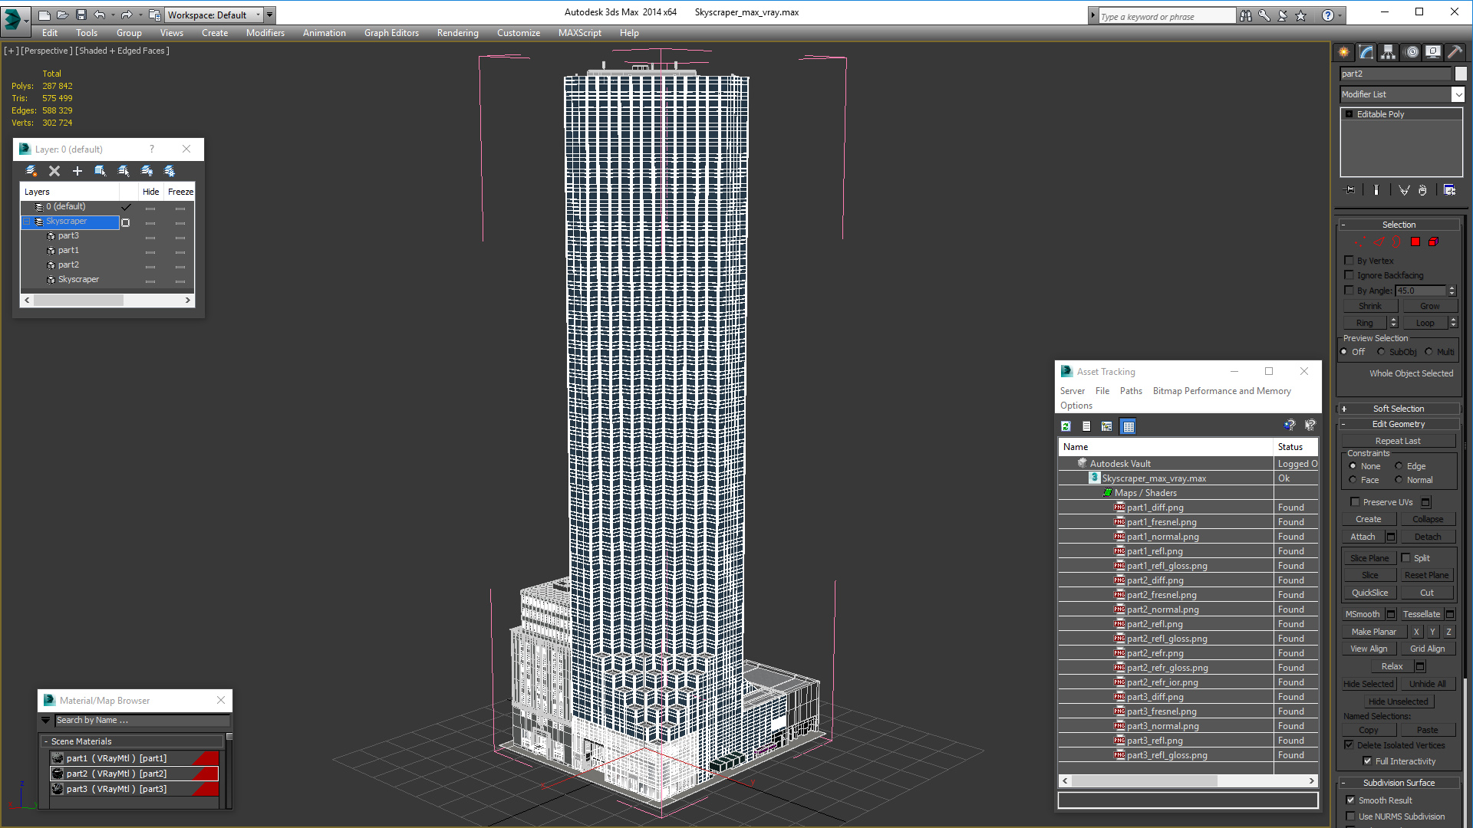
Task: Open the Hierarchy command panel tab
Action: 1389,52
